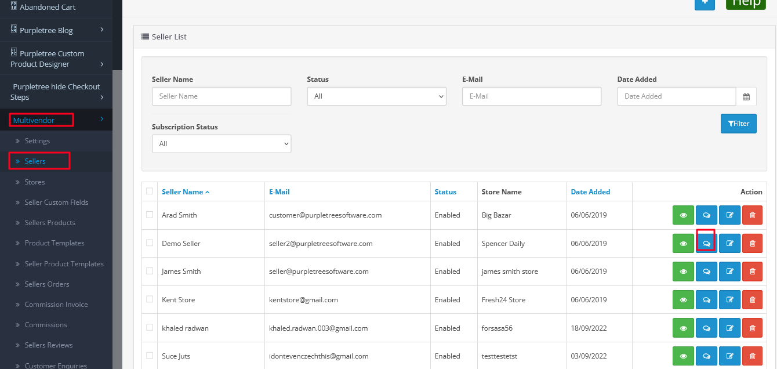Edit the khaled radwan seller
The height and width of the screenshot is (369, 777).
729,328
